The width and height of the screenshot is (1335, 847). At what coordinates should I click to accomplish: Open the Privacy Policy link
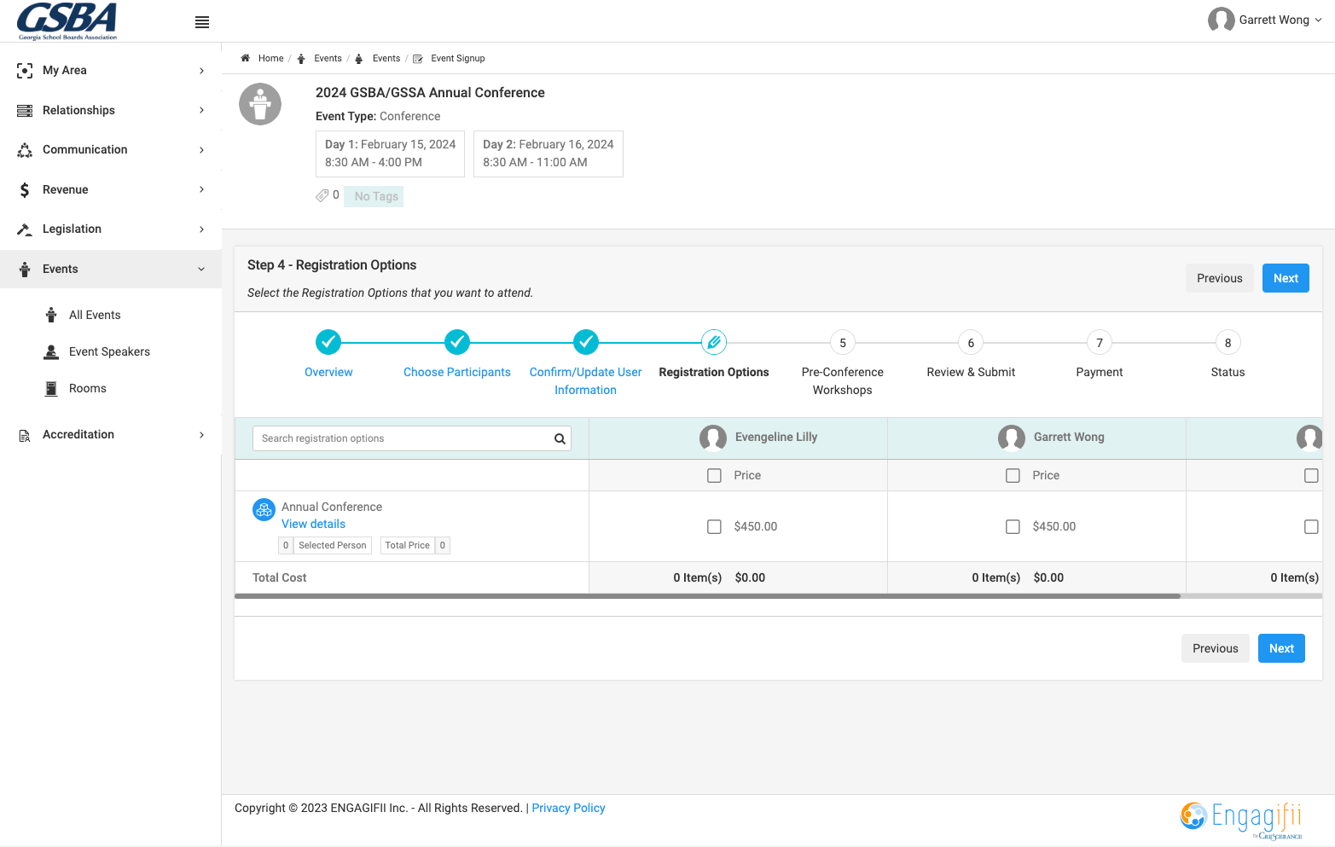tap(568, 808)
